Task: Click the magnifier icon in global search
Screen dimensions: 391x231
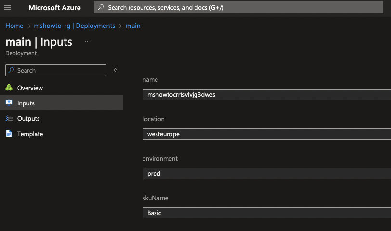Action: click(101, 7)
